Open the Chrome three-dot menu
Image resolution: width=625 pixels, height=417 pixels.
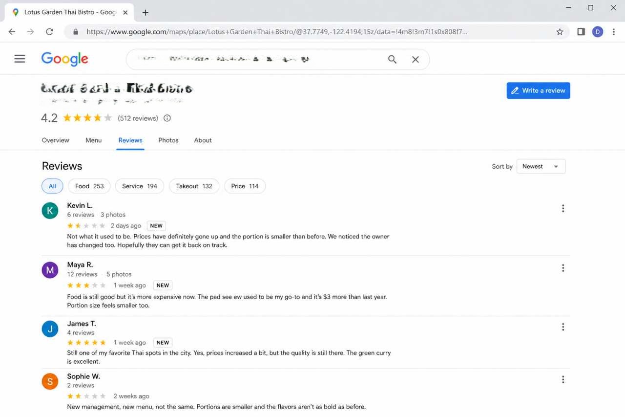coord(614,32)
